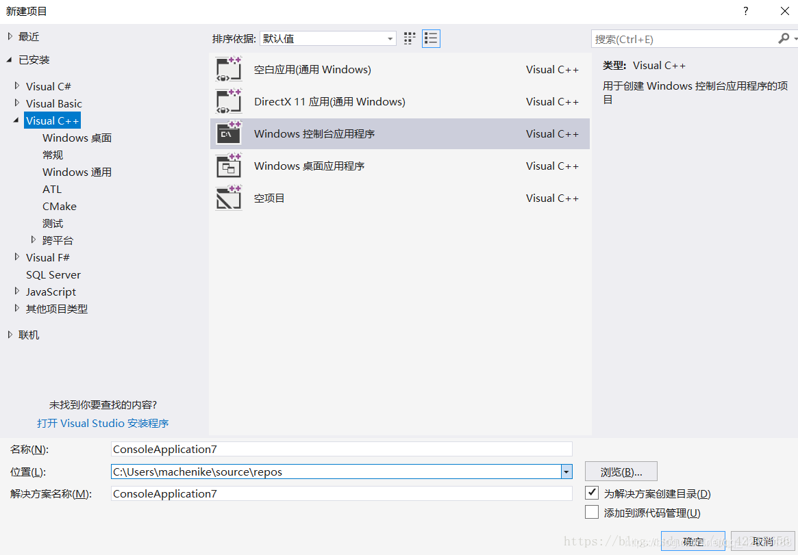Click the search magnifier icon
Image resolution: width=798 pixels, height=555 pixels.
tap(784, 38)
